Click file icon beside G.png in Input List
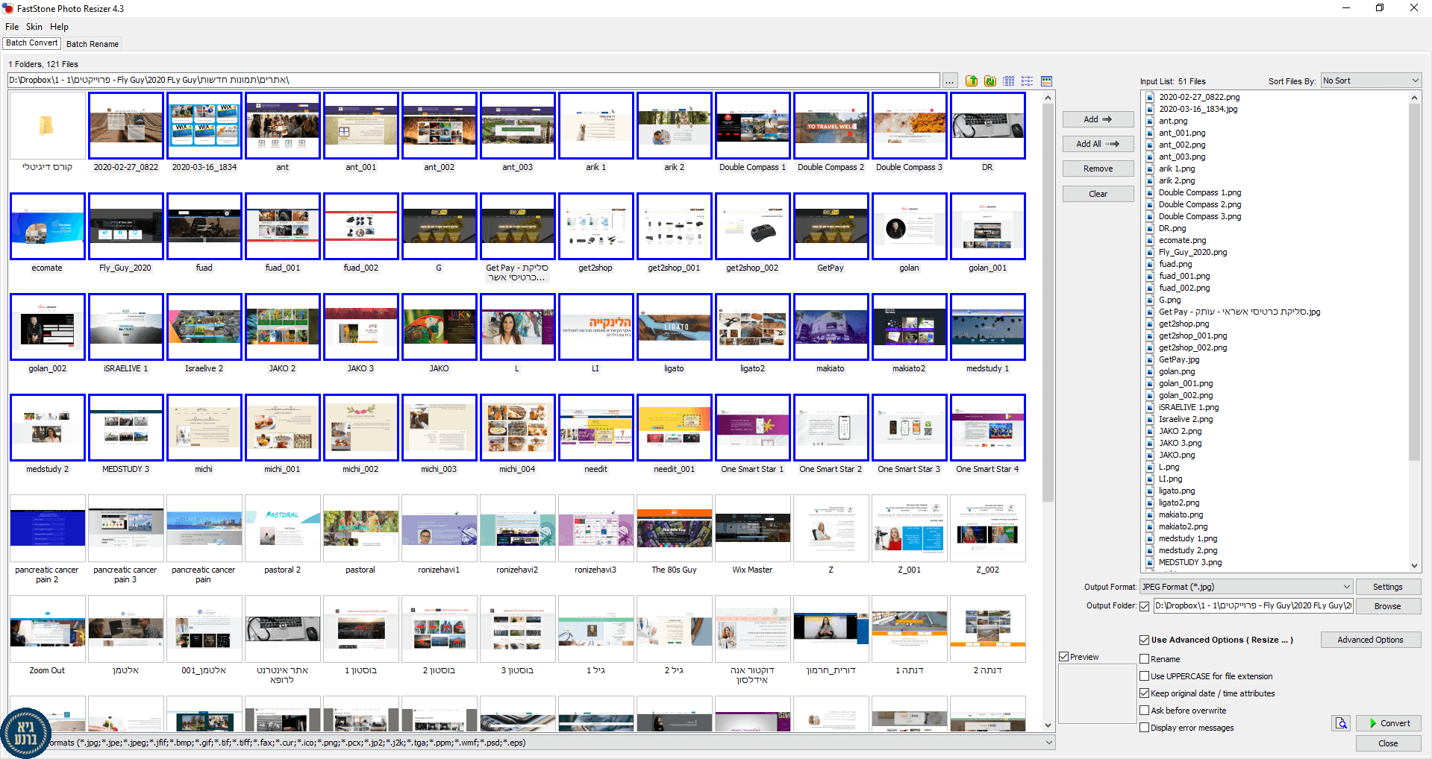 [1150, 300]
